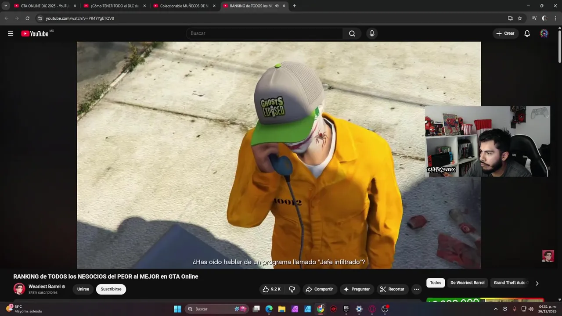Go to YouTube home via the logo
The height and width of the screenshot is (316, 562).
coord(35,33)
